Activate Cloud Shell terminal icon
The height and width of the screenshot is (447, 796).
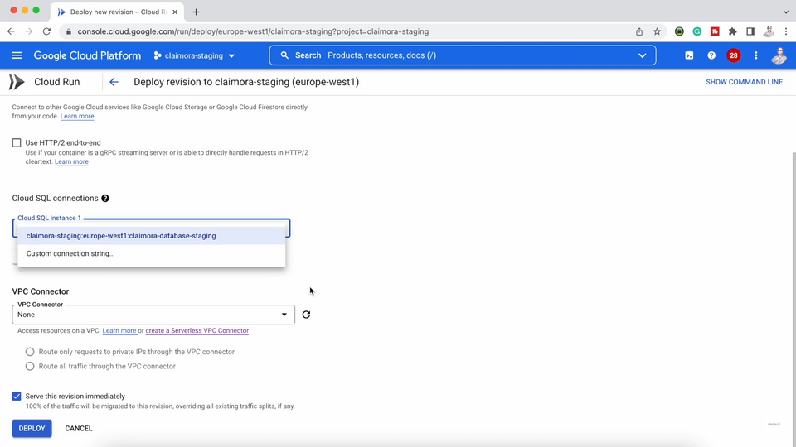pos(689,55)
